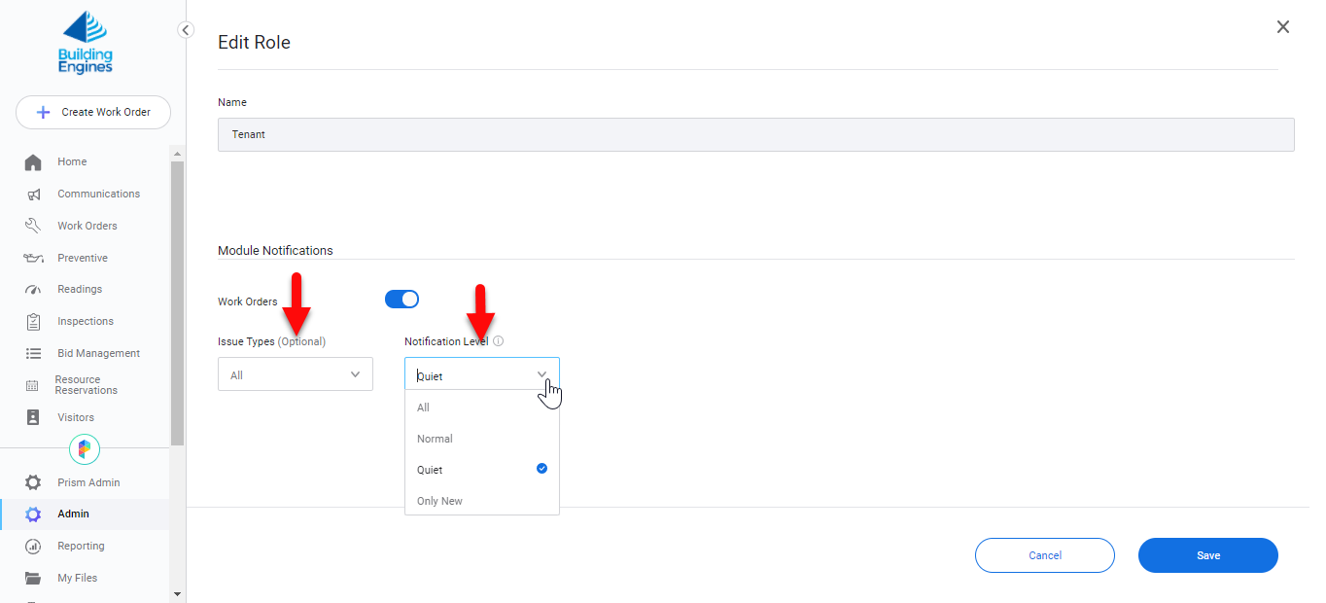Open the Preventive module
The width and height of the screenshot is (1326, 603).
point(85,258)
